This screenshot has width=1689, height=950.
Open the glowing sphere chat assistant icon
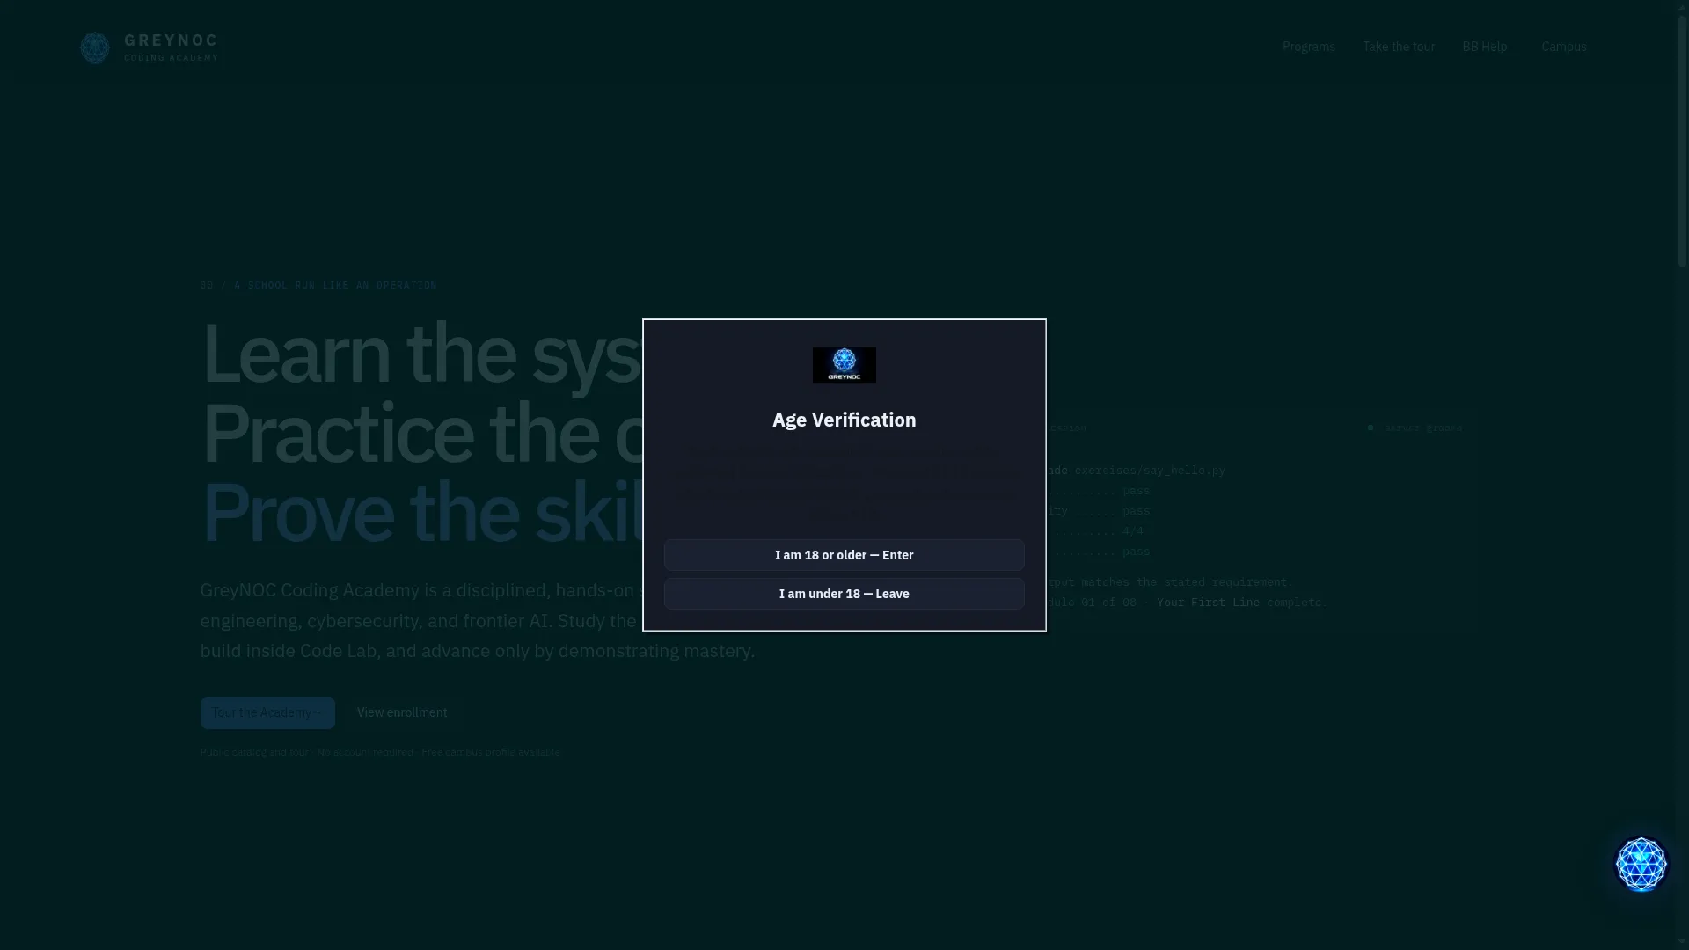1641,864
